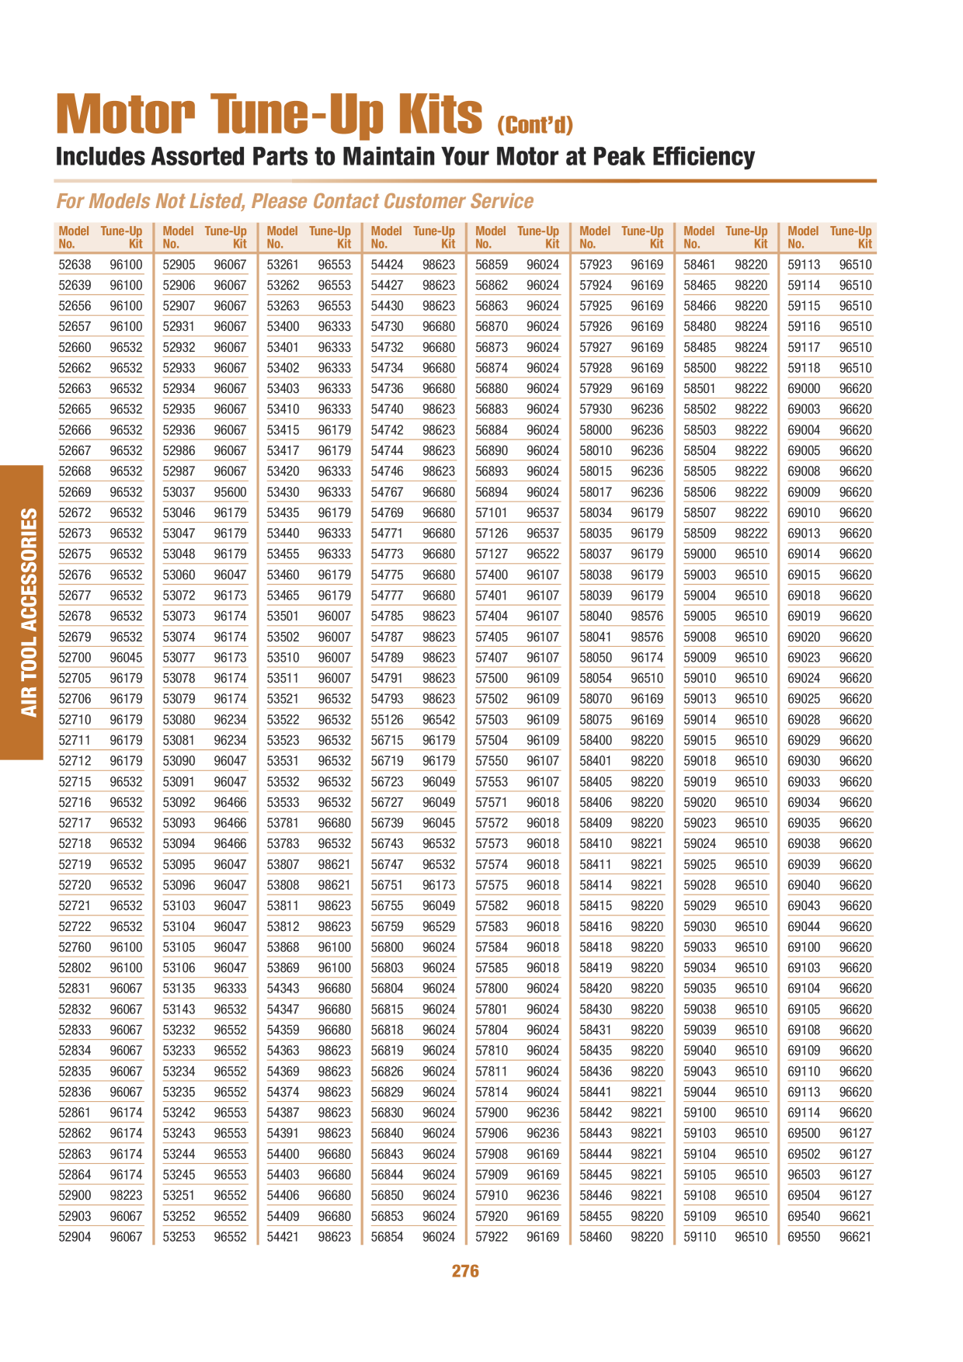Select model number 52760
Viewport: 963px width, 1362px height.
tap(75, 947)
